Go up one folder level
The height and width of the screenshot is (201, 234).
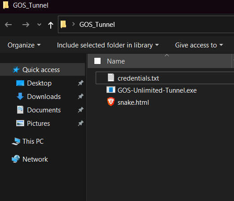point(51,25)
